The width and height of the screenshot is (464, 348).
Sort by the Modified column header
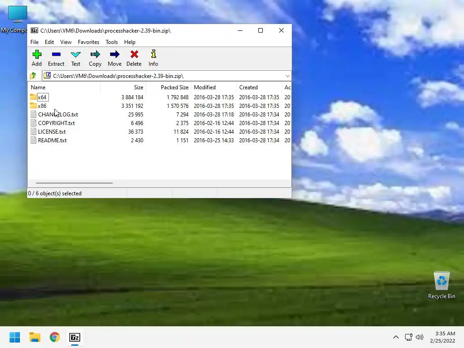pos(213,87)
